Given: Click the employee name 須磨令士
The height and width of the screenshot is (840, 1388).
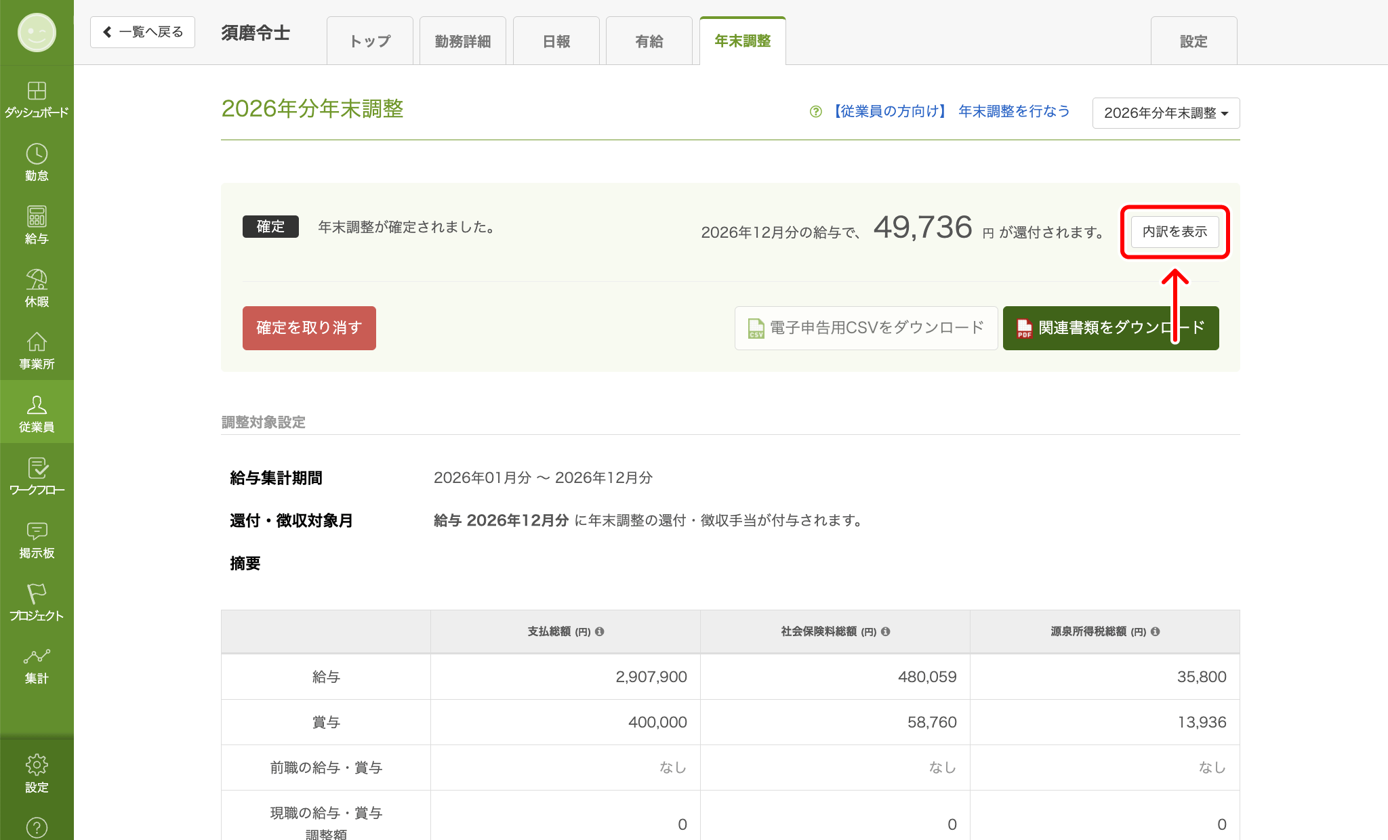Looking at the screenshot, I should (256, 33).
